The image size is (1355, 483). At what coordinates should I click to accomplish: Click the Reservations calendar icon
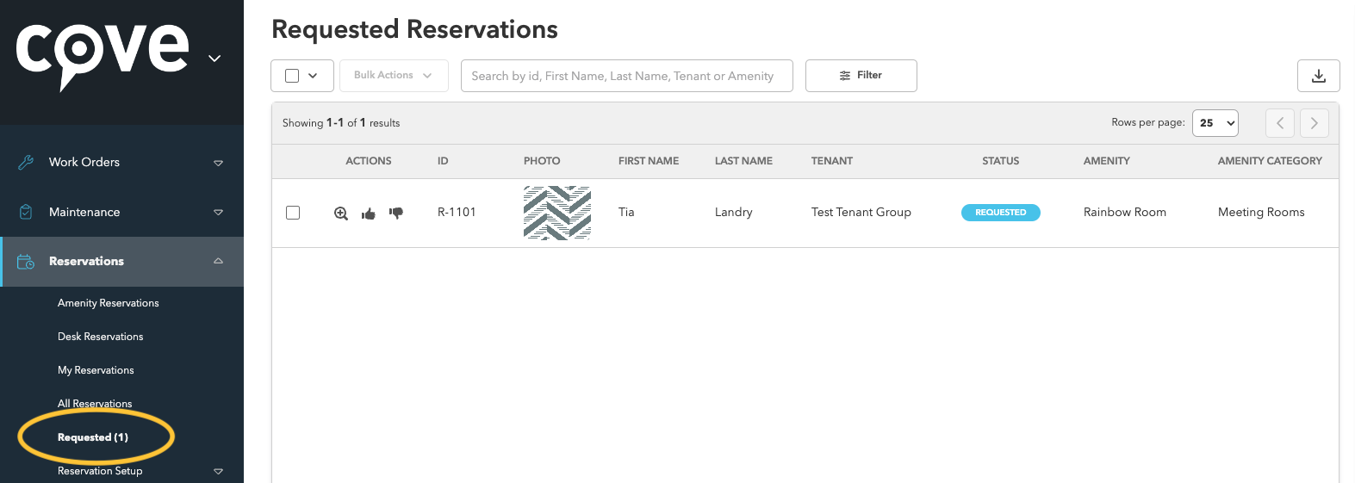click(x=26, y=262)
